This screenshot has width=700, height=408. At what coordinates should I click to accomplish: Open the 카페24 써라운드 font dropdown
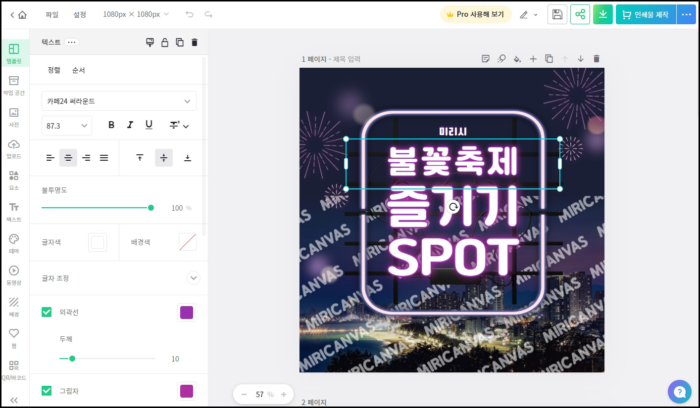(119, 101)
